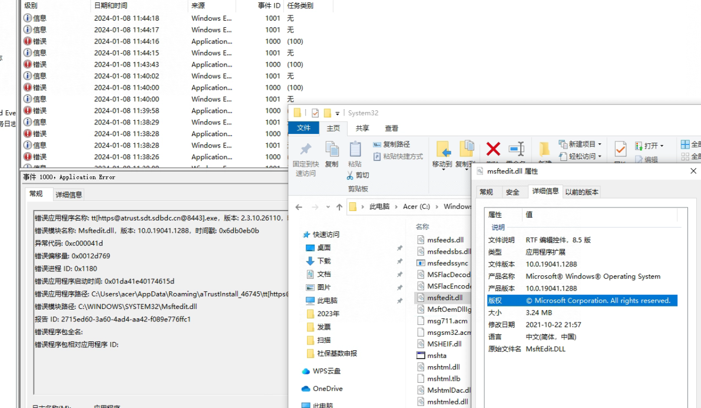The height and width of the screenshot is (408, 701).
Task: Click the Properties checkmark icon in ribbon
Action: tap(620, 149)
